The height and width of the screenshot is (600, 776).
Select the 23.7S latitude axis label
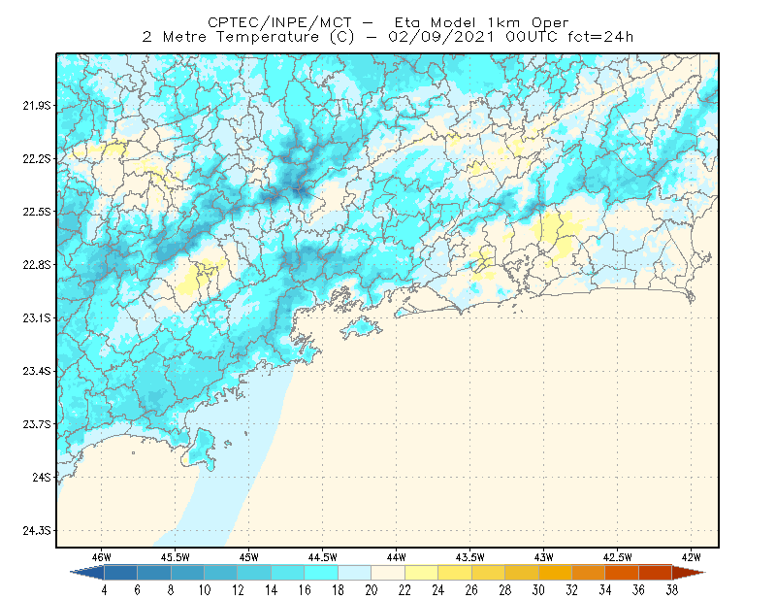(x=37, y=424)
